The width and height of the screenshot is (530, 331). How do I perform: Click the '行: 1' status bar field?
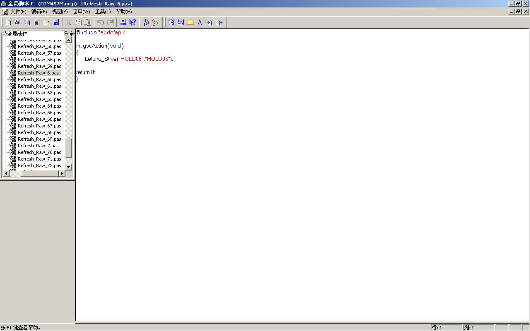click(446, 328)
